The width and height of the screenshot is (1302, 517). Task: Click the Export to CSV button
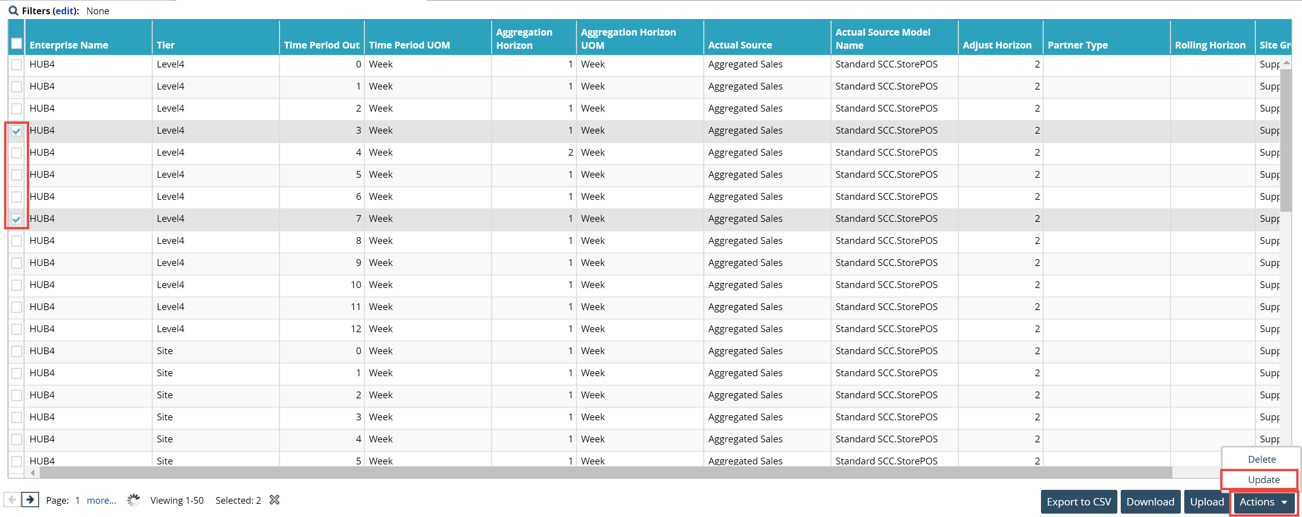1079,502
